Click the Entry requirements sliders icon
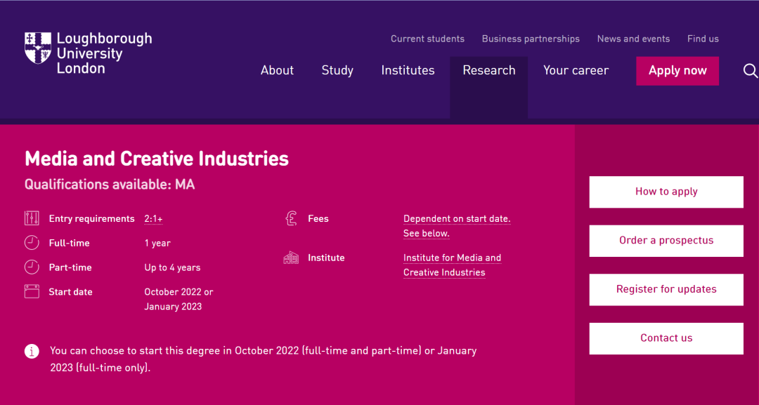Viewport: 759px width, 405px height. pos(32,218)
